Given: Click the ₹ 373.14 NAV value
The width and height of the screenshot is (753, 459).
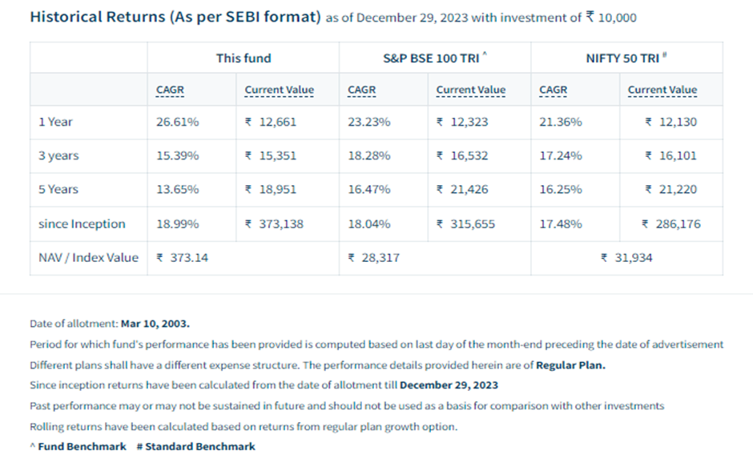Looking at the screenshot, I should pyautogui.click(x=182, y=258).
